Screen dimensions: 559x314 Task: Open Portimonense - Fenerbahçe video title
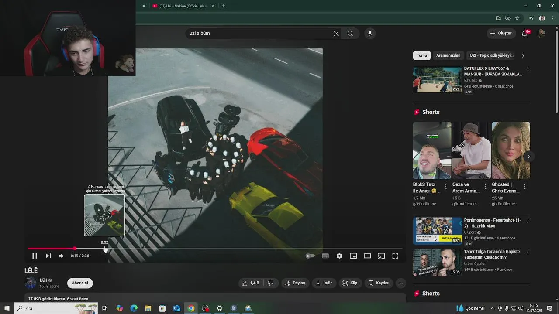pos(492,223)
